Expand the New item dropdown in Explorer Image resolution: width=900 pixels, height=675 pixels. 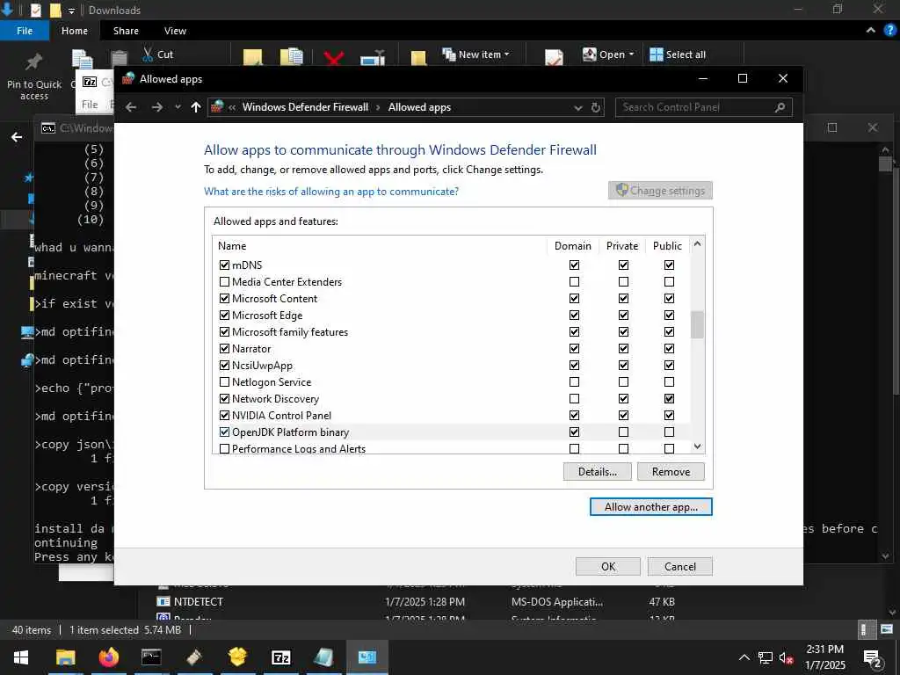click(507, 54)
